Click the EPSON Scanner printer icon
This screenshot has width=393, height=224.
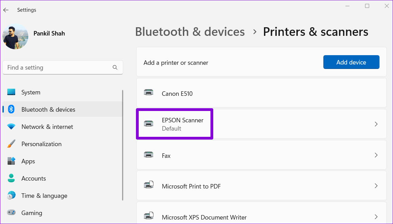(x=149, y=123)
